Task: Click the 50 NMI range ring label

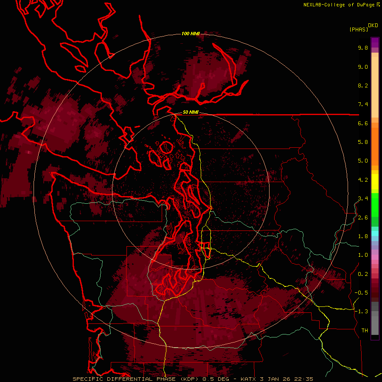Action: pyautogui.click(x=191, y=112)
